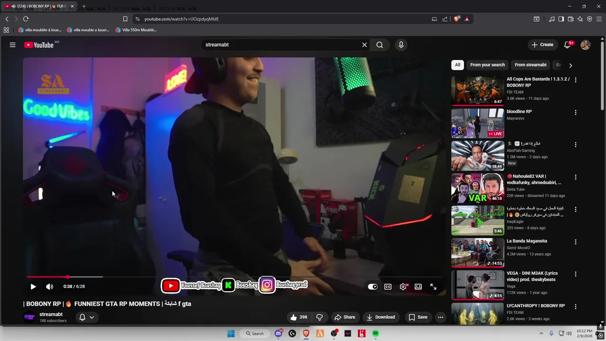Dislike this video
This screenshot has height=341, width=606.
click(x=320, y=317)
